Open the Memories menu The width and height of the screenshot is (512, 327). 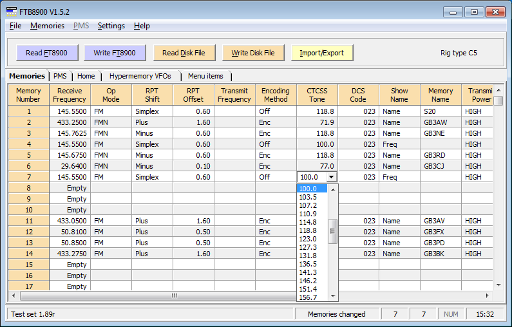coord(47,26)
